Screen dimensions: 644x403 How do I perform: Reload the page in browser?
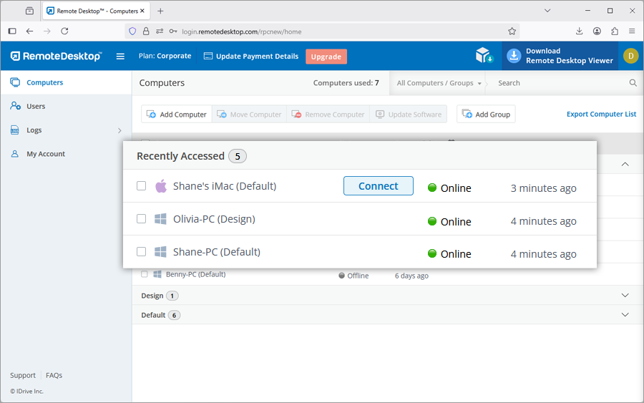point(64,31)
